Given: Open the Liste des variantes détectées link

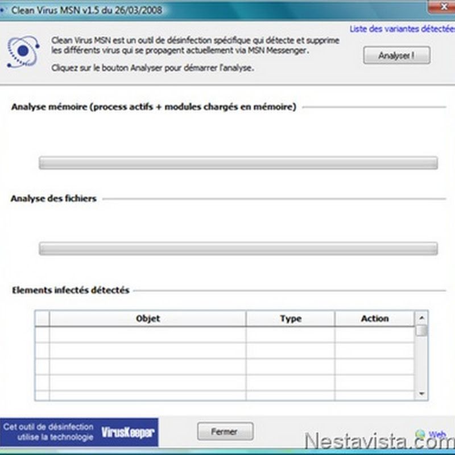Looking at the screenshot, I should point(402,29).
